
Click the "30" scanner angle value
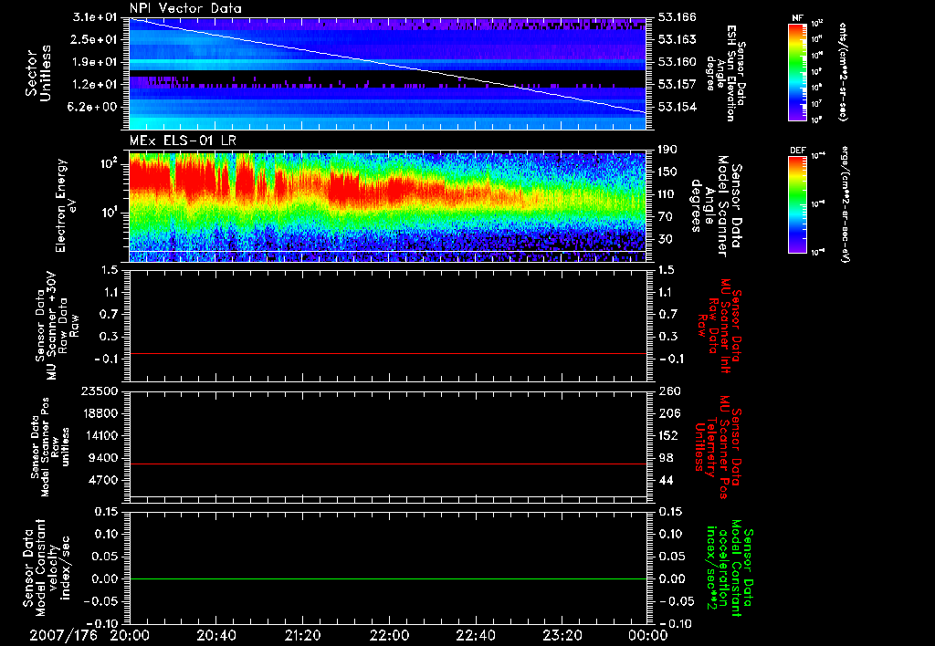(665, 240)
